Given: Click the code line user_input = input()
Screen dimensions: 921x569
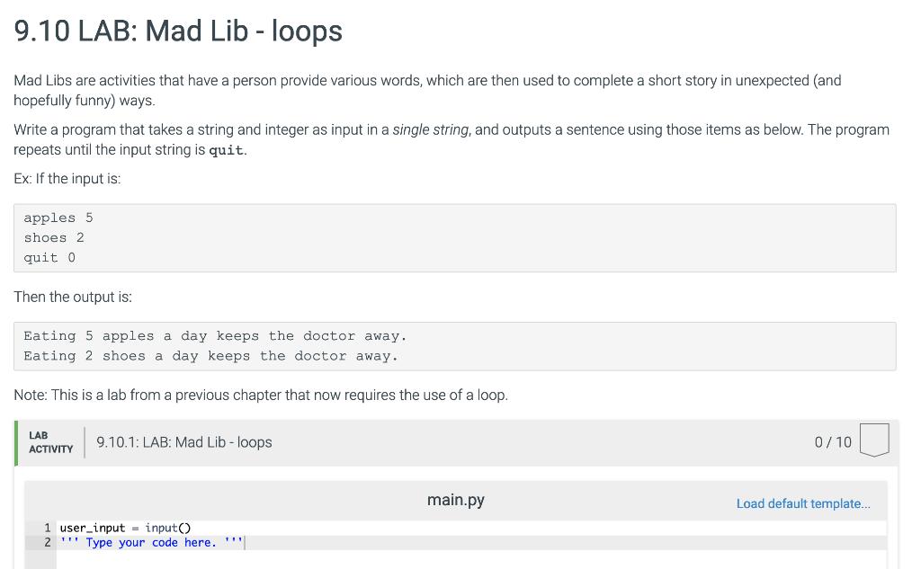Looking at the screenshot, I should coord(126,528).
